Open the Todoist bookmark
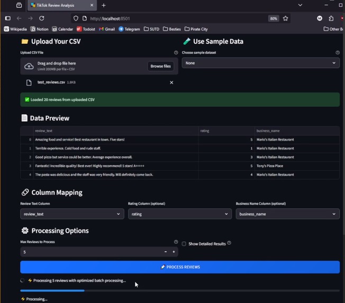This screenshot has width=345, height=303. pos(86,29)
